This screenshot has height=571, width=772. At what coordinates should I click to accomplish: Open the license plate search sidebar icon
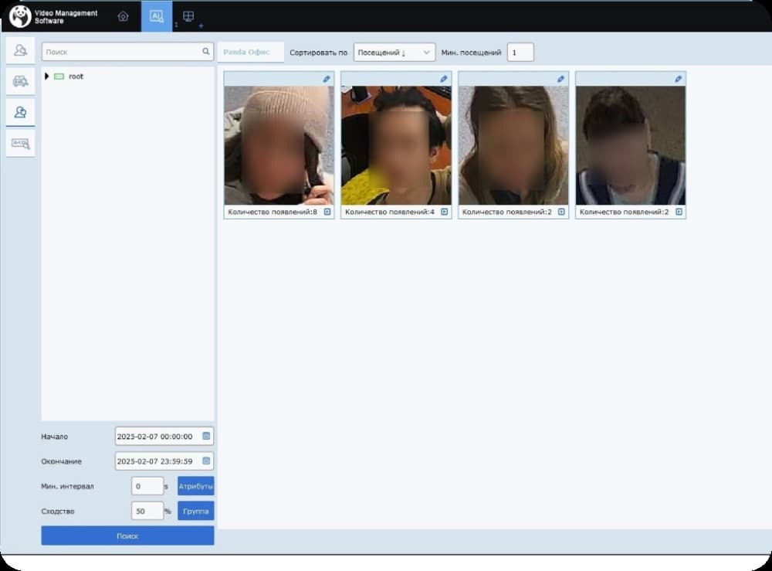point(21,144)
